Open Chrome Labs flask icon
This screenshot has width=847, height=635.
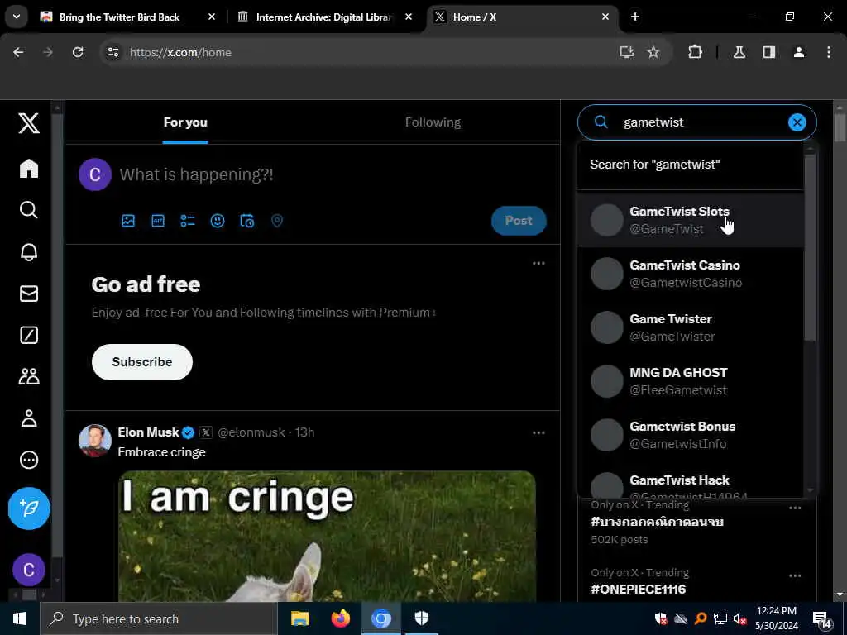click(x=739, y=52)
